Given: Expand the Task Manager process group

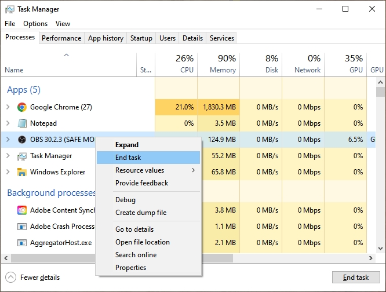Looking at the screenshot, I should tap(8, 156).
